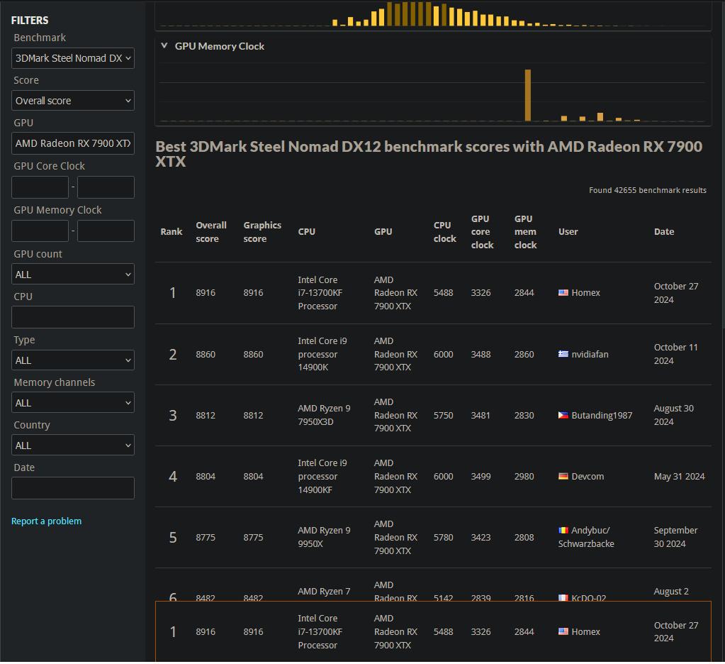Open nvidiafan's user profile link
Image resolution: width=725 pixels, height=664 pixels.
tap(590, 354)
